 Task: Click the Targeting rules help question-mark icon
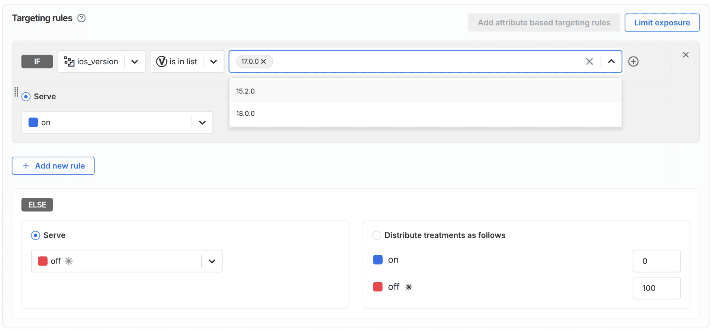click(81, 18)
